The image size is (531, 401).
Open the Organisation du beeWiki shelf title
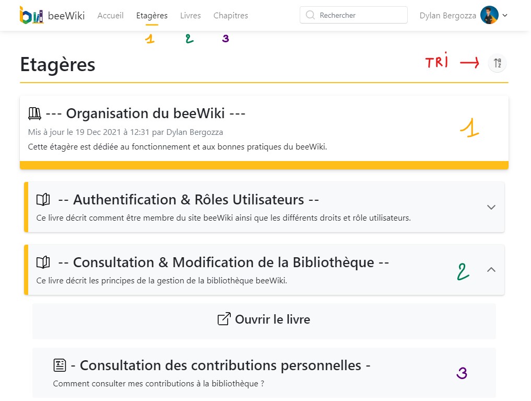coord(145,113)
